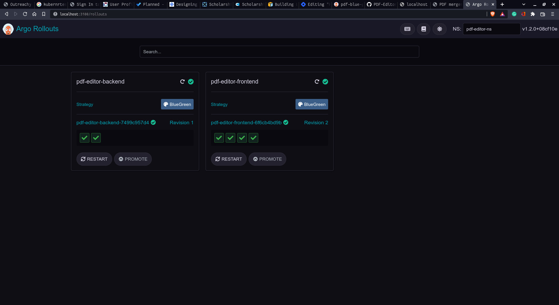Click the second pod checkmark in frontend card
Viewport: 559px width, 305px height.
231,138
